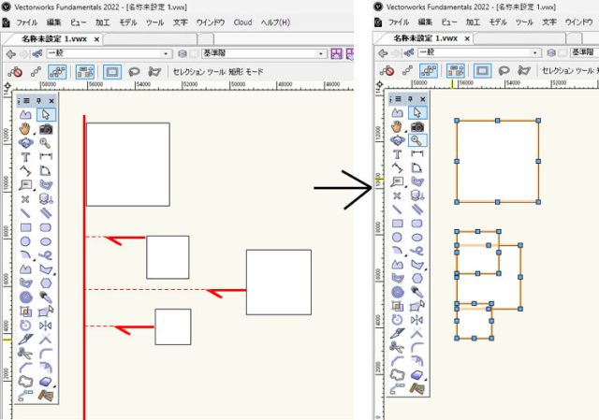Image resolution: width=599 pixels, height=420 pixels.
Task: Click the Mirror tool in left window palette
Action: click(46, 325)
